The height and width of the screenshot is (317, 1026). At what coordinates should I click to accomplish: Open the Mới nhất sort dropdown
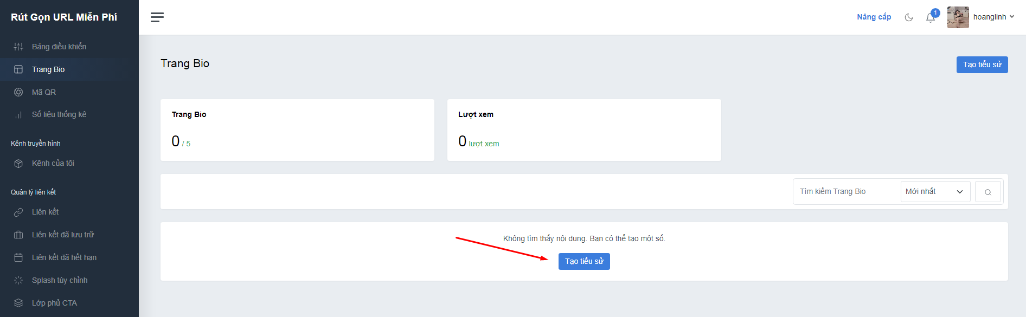point(935,192)
